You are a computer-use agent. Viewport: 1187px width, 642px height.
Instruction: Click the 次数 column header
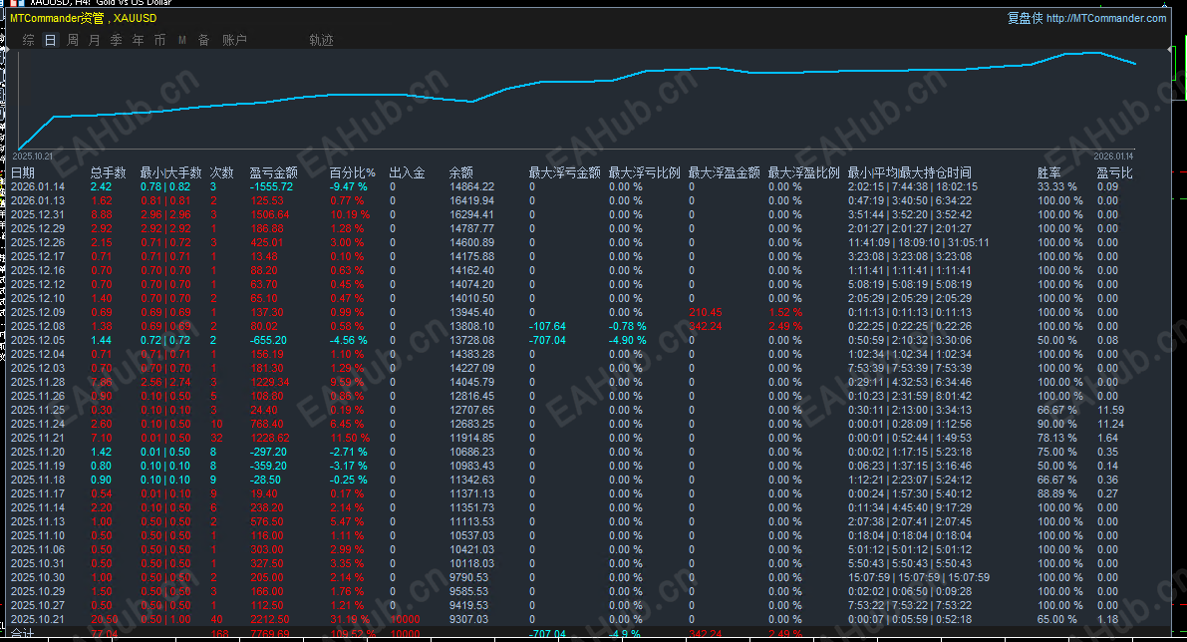[222, 172]
